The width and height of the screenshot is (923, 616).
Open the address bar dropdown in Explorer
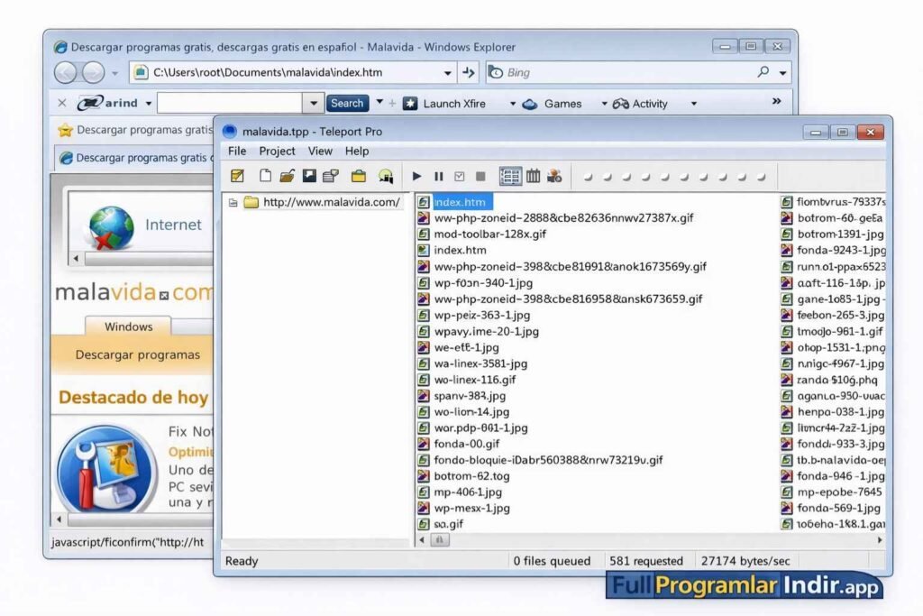[448, 73]
